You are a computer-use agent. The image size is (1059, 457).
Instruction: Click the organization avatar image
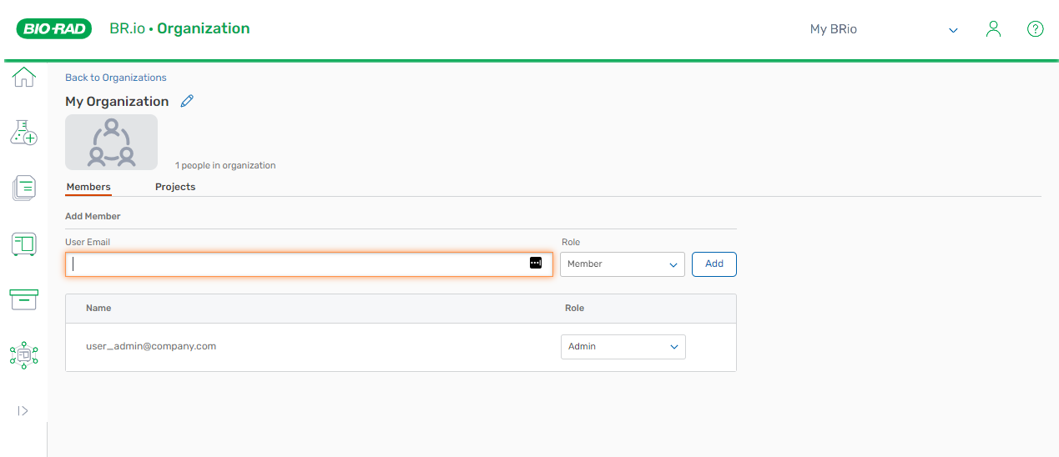tap(111, 143)
